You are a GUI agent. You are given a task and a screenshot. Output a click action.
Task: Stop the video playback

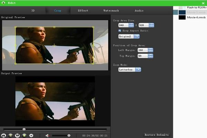pyautogui.click(x=24, y=136)
